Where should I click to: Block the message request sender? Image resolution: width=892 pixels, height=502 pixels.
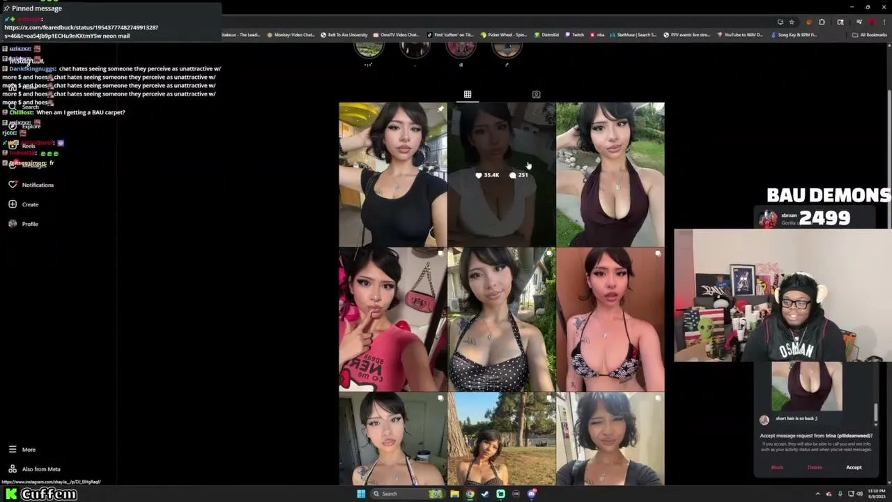tap(777, 467)
